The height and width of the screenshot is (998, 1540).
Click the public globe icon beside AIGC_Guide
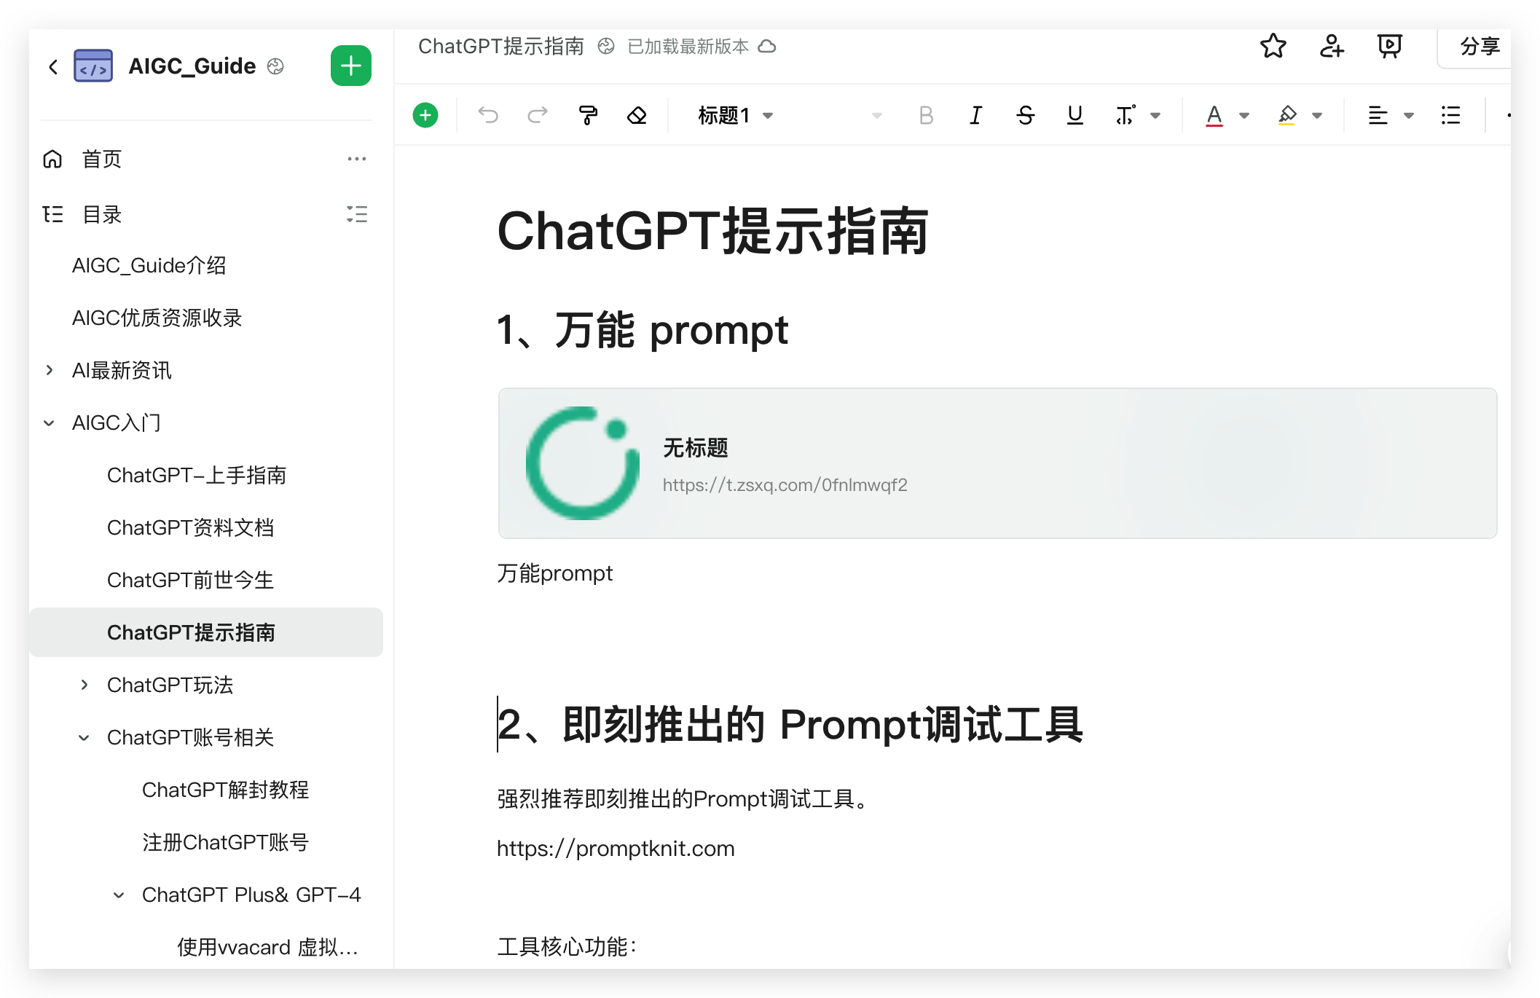pos(275,66)
